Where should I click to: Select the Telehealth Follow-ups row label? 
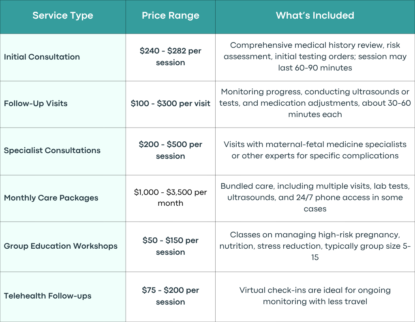coord(48,296)
